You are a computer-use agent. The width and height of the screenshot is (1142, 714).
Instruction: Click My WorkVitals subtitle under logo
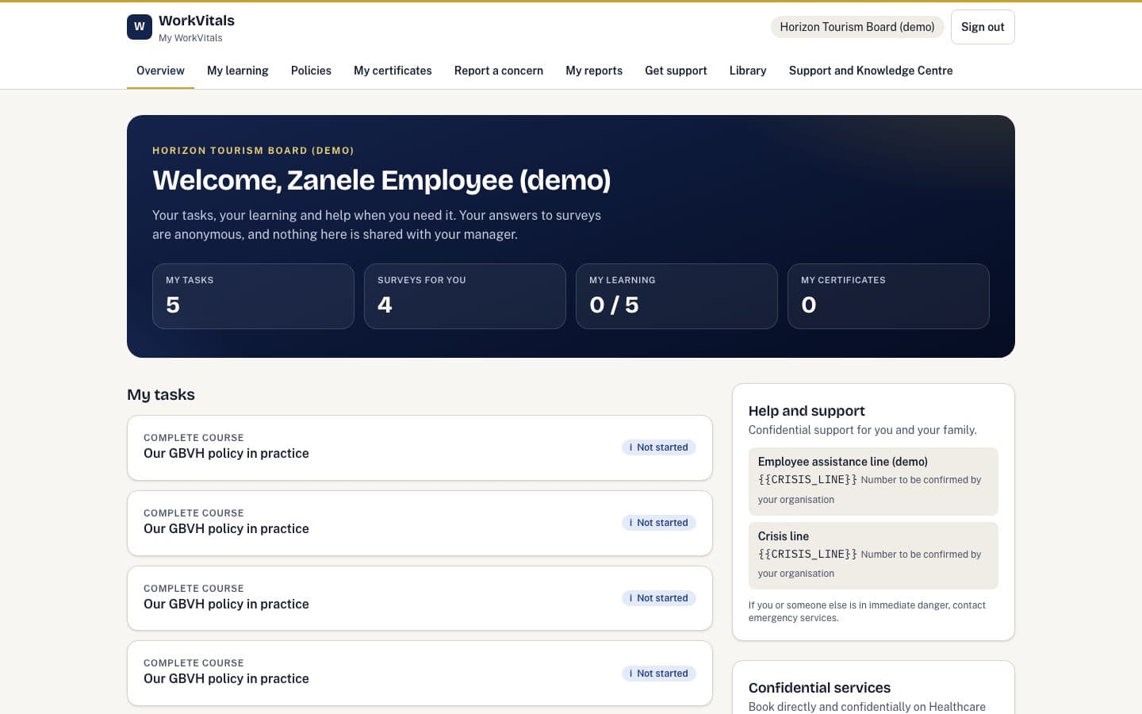190,38
